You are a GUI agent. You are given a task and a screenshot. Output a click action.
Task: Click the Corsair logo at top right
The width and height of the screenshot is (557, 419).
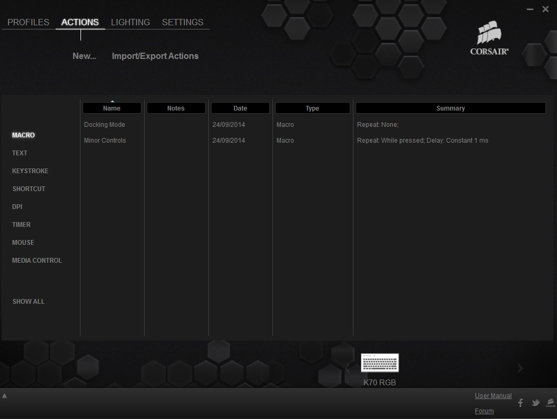pyautogui.click(x=489, y=38)
